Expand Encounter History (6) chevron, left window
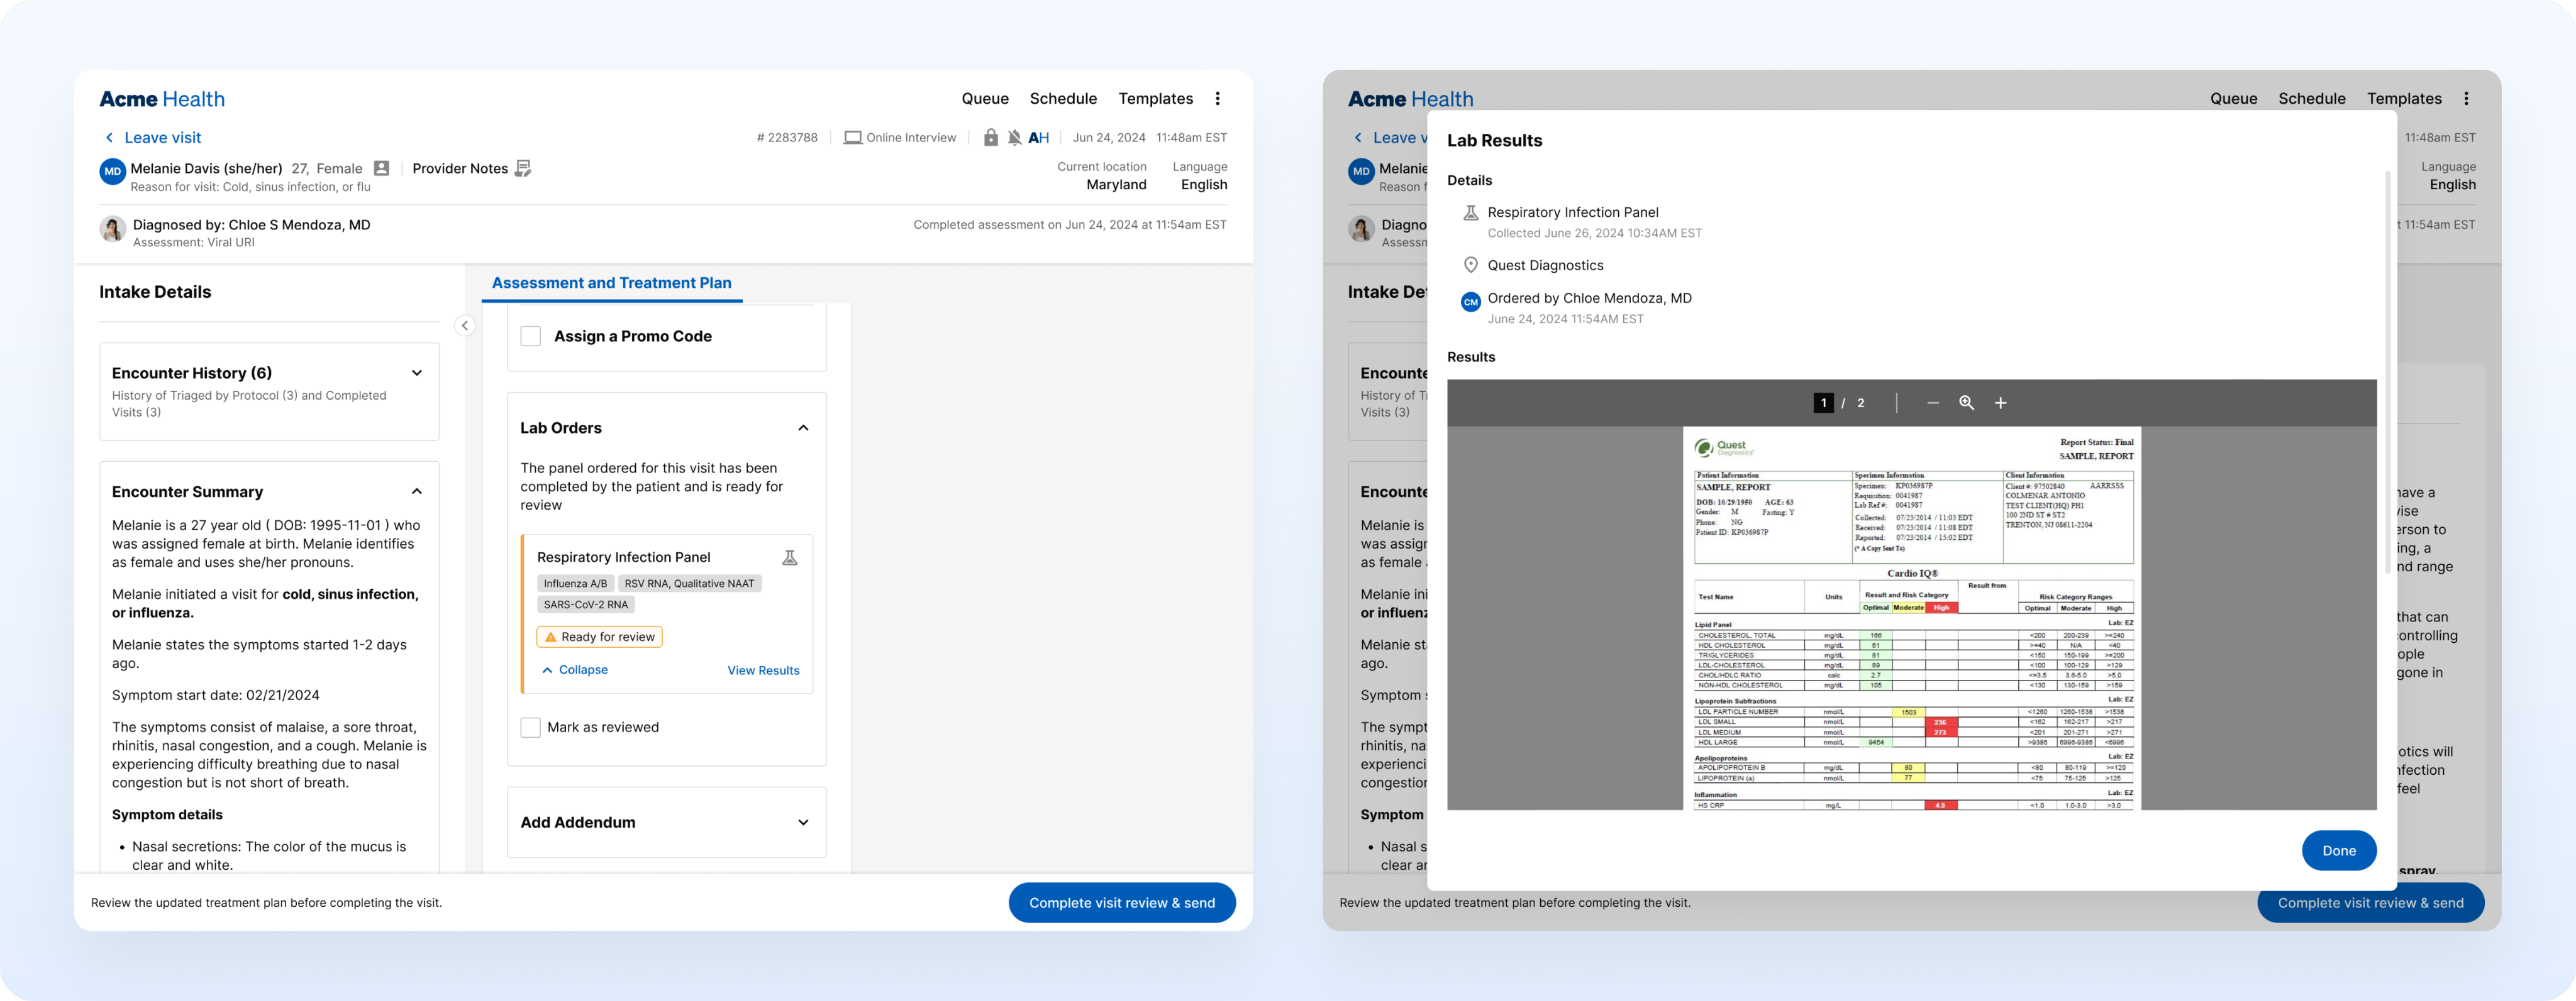 pos(417,373)
